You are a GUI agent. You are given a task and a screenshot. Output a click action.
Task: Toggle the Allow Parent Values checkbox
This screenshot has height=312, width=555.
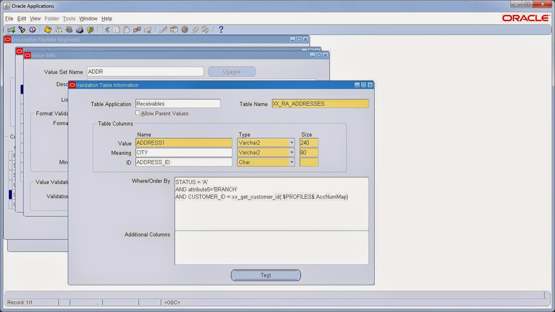(x=138, y=113)
